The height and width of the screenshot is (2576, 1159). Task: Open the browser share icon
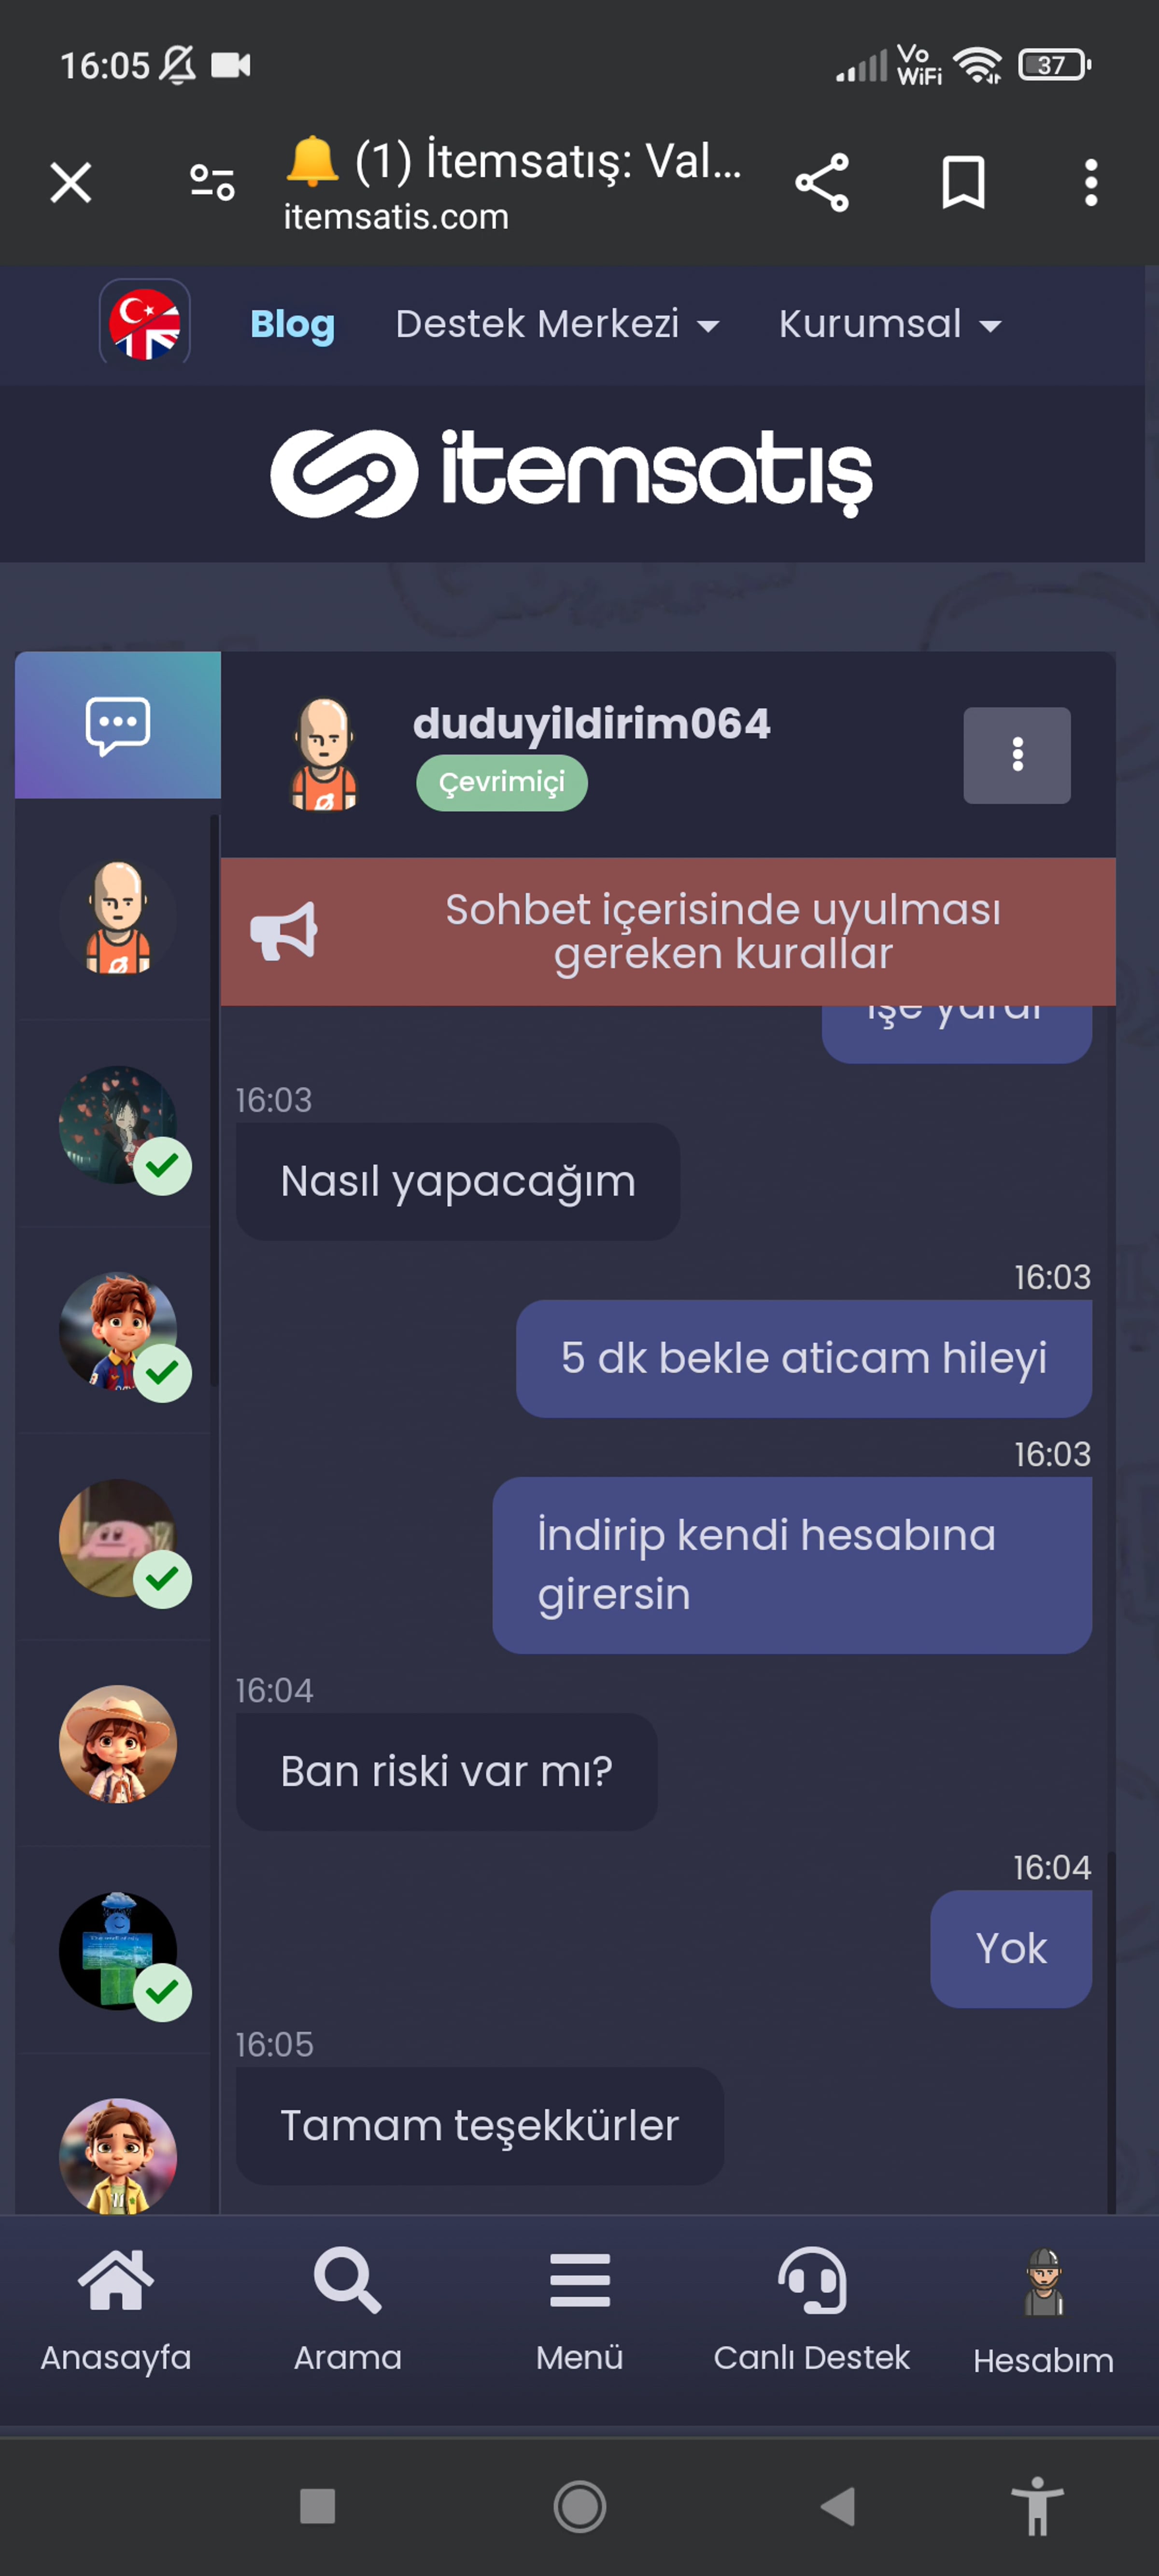822,183
